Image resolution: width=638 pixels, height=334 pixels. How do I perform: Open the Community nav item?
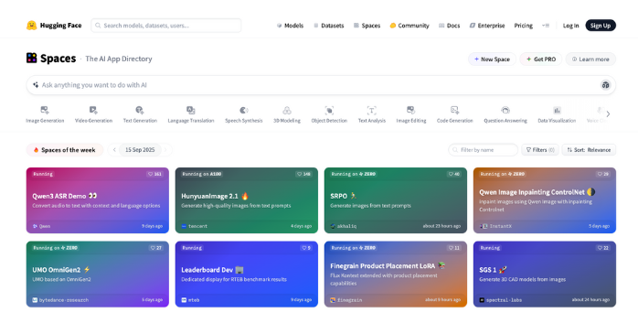pyautogui.click(x=409, y=26)
